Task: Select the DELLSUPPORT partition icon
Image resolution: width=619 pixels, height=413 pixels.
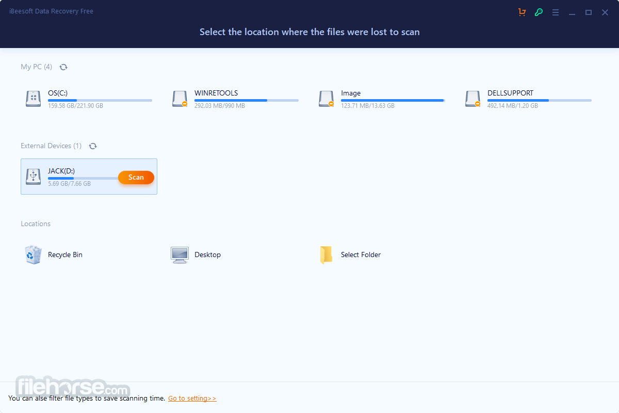Action: tap(473, 98)
